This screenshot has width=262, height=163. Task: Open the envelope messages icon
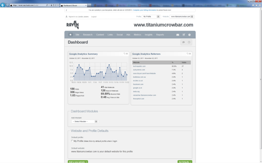click(x=178, y=35)
